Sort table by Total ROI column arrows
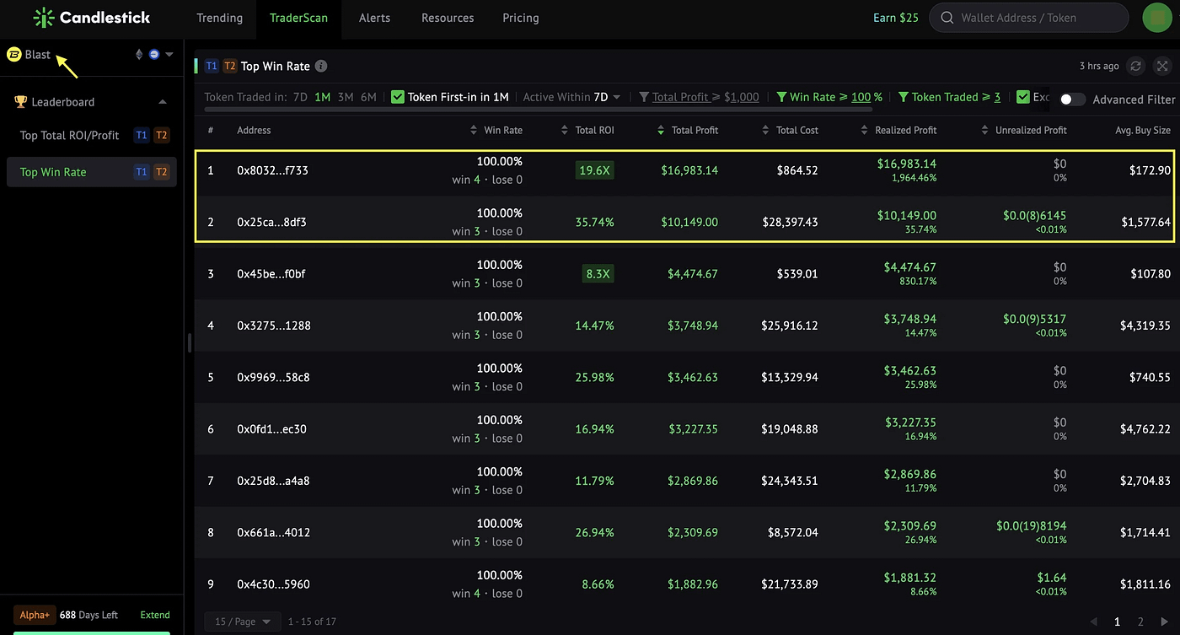Image resolution: width=1180 pixels, height=635 pixels. click(x=565, y=131)
